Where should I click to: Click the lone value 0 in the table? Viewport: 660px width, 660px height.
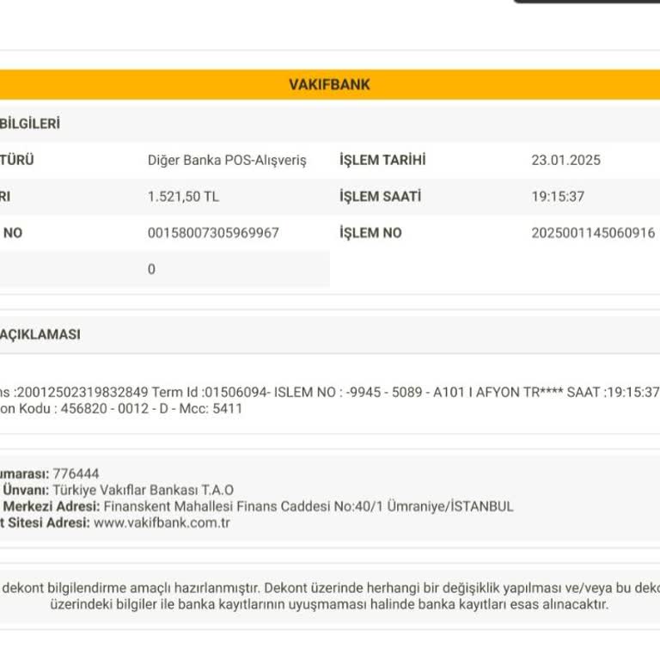(x=151, y=269)
